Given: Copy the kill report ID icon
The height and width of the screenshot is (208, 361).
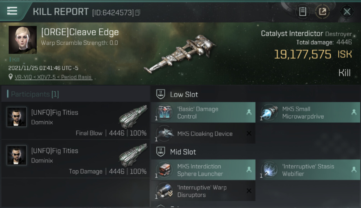Looking at the screenshot, I should pos(137,12).
